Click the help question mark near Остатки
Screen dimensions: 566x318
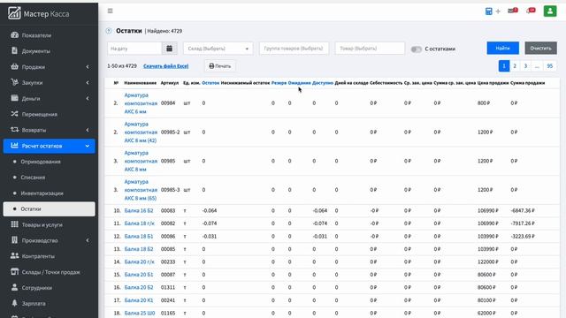click(x=109, y=31)
